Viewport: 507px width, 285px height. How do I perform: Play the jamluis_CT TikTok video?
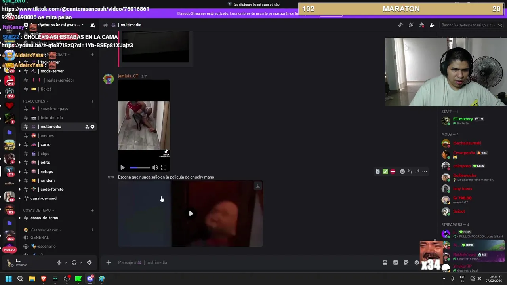coord(122,168)
